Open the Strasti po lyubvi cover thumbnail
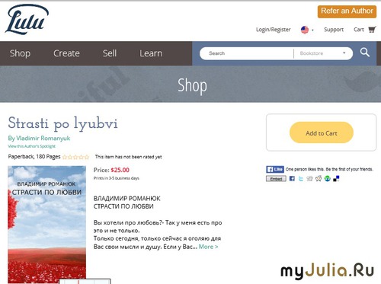This screenshot has height=284, width=381. coord(47,225)
